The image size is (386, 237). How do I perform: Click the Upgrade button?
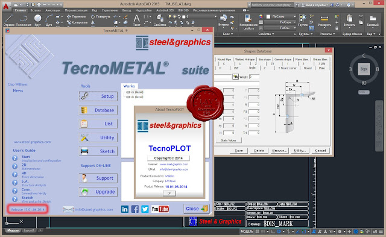point(98,192)
